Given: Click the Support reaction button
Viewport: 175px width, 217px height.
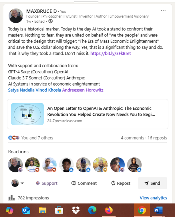Looking at the screenshot, I should click(x=46, y=183).
